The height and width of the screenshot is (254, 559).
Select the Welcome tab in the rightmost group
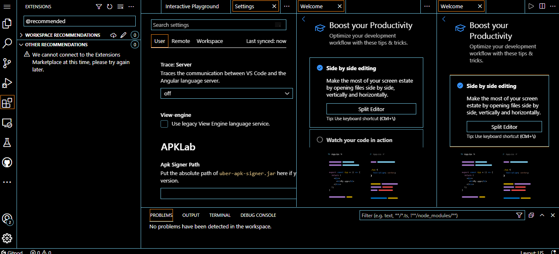[x=461, y=6]
